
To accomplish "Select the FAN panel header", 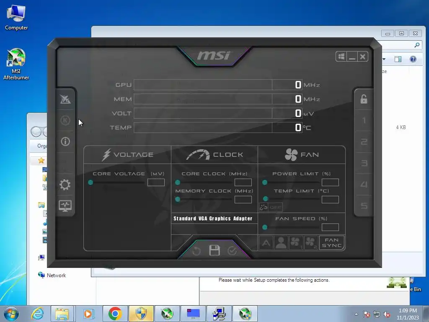I will (x=302, y=155).
